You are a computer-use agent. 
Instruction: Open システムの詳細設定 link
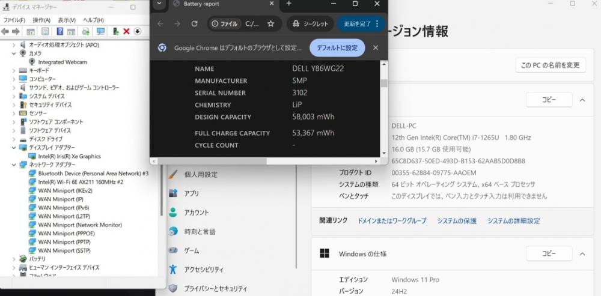tap(514, 221)
